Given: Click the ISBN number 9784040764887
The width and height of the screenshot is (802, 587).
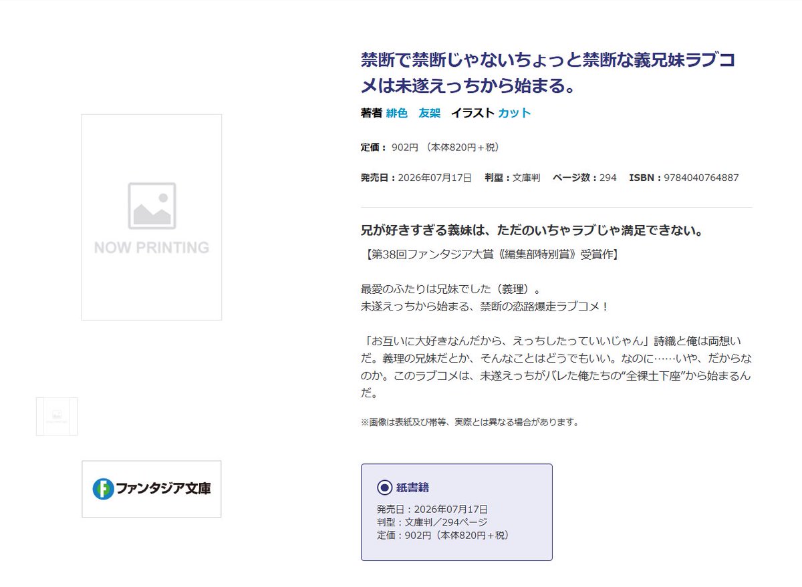Looking at the screenshot, I should pyautogui.click(x=701, y=178).
